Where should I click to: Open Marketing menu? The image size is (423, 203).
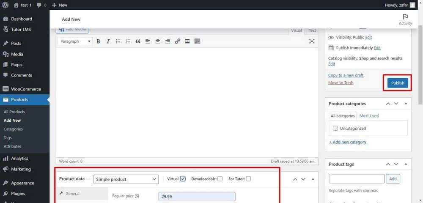click(x=21, y=169)
